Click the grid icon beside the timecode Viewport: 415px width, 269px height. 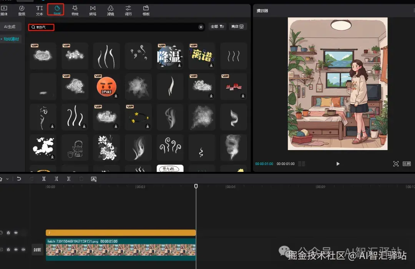(x=302, y=164)
